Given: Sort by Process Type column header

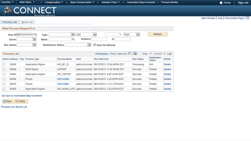Looking at the screenshot, I should click(x=32, y=59).
